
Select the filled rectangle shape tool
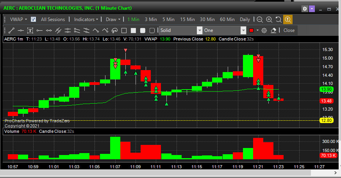click(133, 30)
